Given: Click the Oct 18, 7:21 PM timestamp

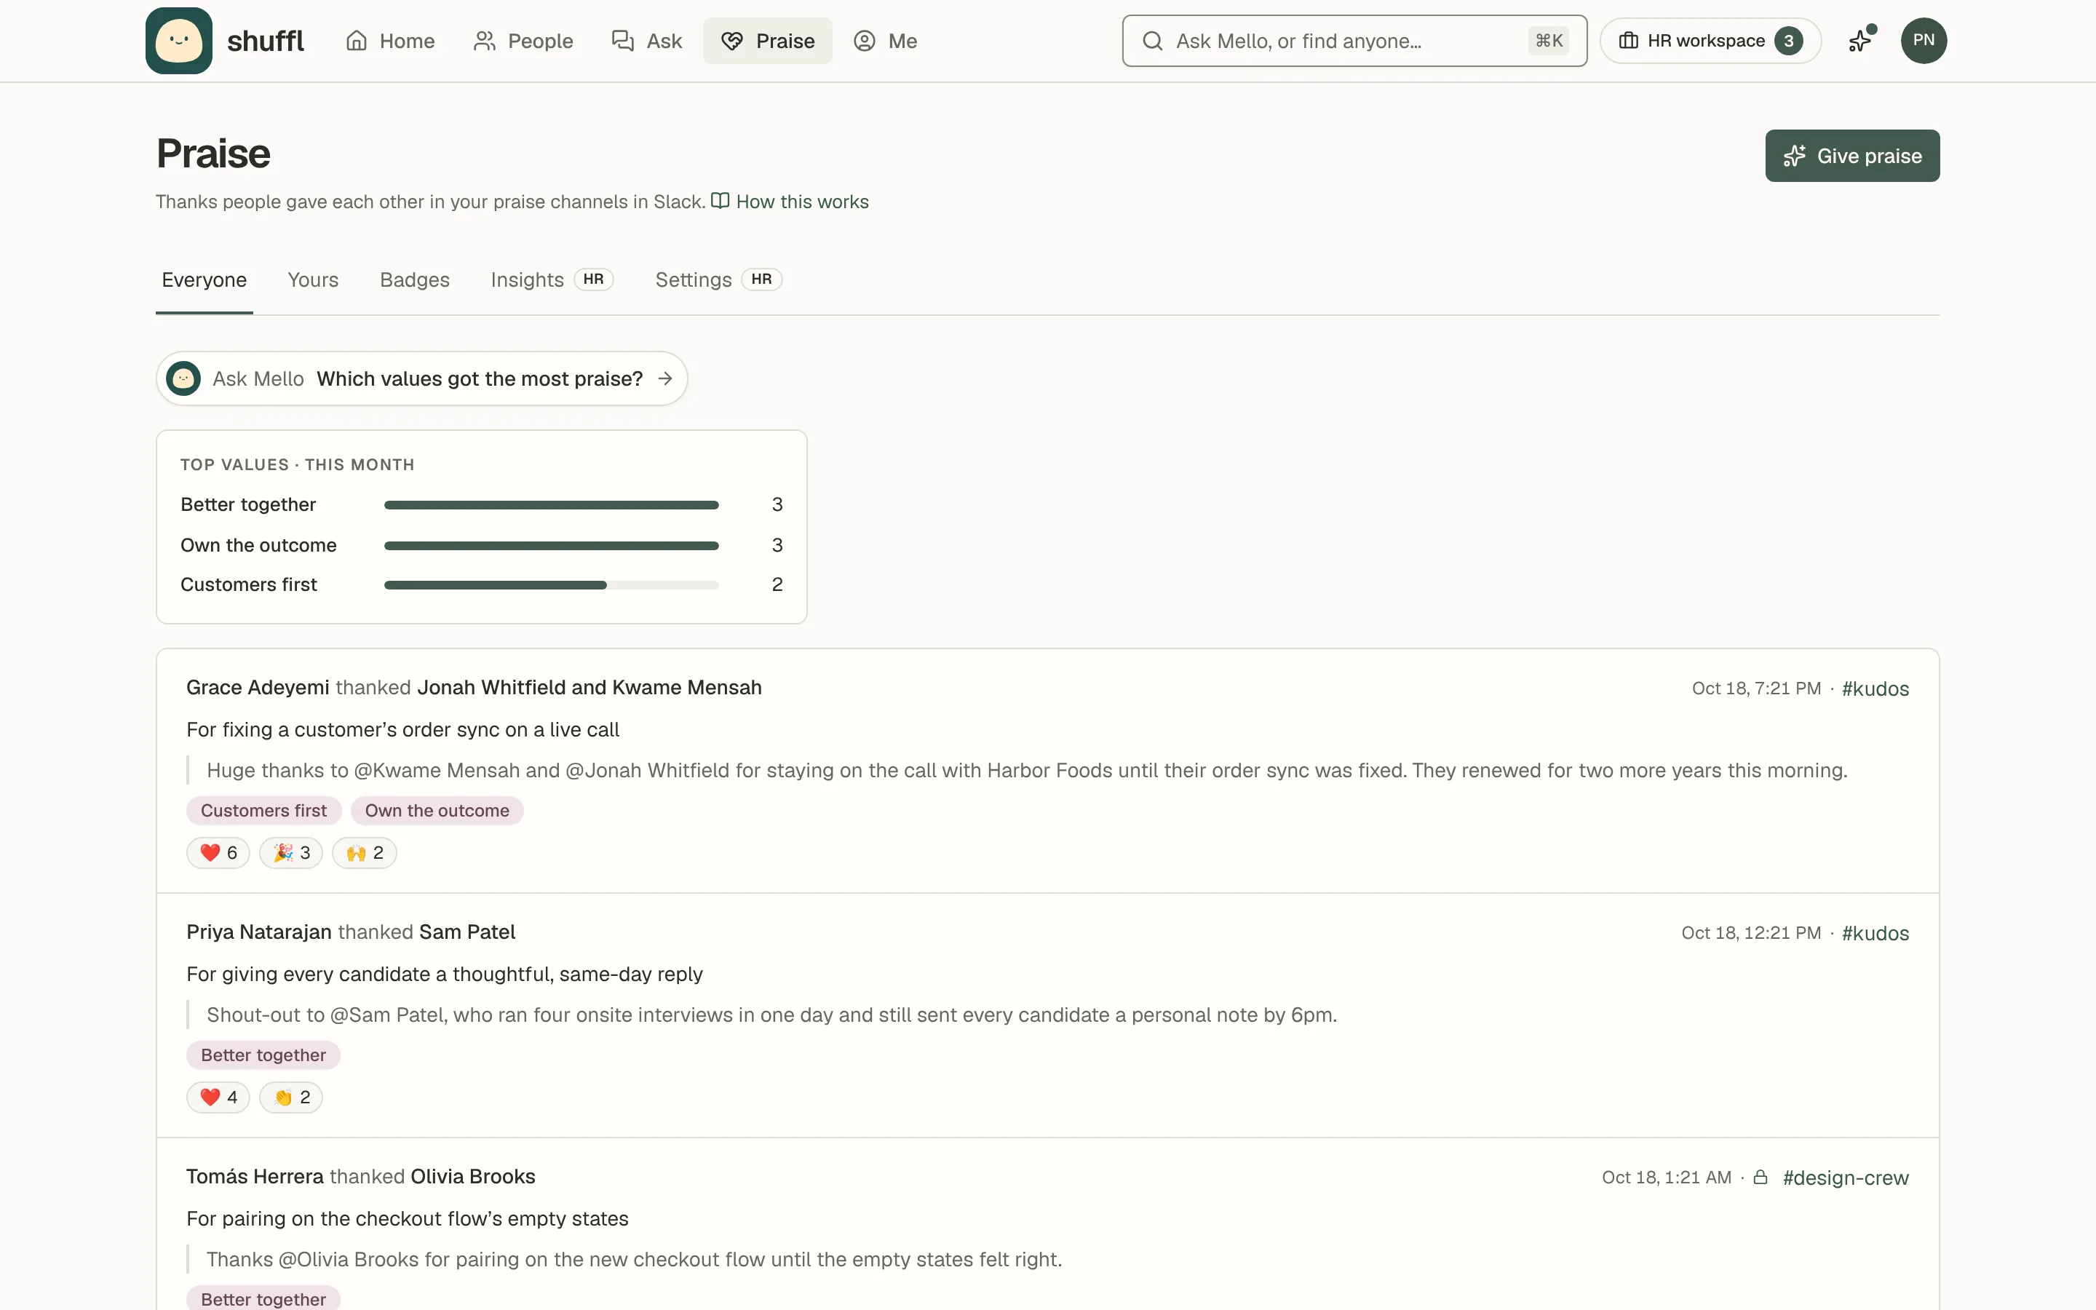Looking at the screenshot, I should pos(1756,688).
